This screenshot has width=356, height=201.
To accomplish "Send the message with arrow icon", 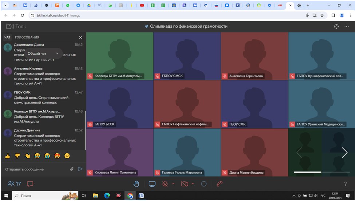I will (x=80, y=169).
